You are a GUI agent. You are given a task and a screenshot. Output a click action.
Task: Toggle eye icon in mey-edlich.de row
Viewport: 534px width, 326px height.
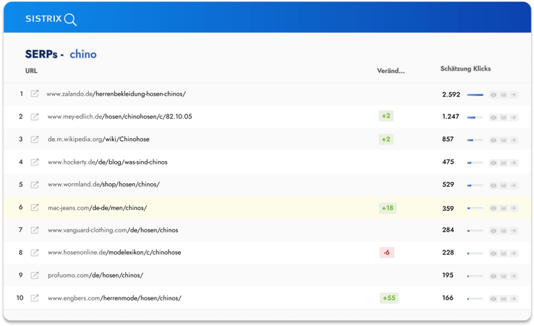tap(493, 117)
